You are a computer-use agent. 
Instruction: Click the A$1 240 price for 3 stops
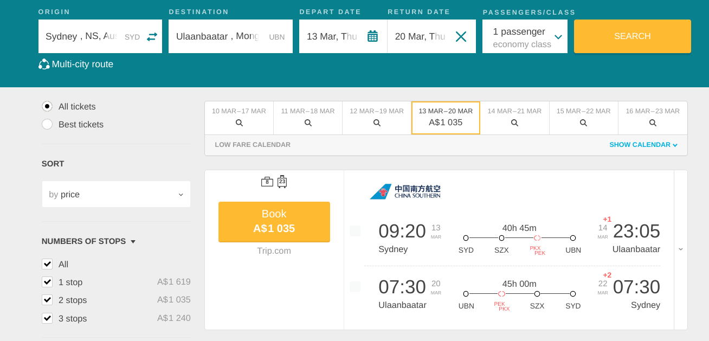pos(174,318)
